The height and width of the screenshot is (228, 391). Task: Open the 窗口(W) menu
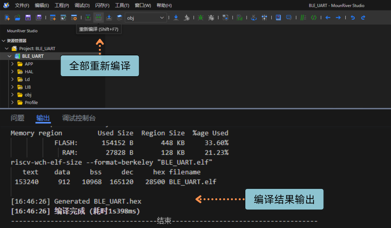click(143, 6)
